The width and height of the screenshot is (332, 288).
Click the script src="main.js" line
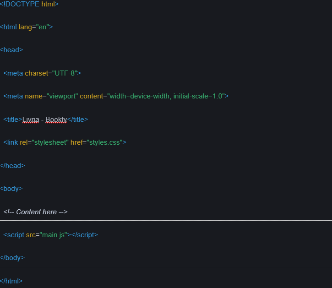click(51, 235)
